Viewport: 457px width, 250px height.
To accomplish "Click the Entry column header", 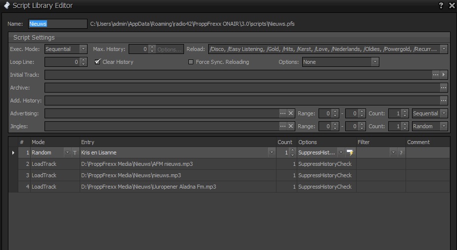I will pyautogui.click(x=177, y=142).
